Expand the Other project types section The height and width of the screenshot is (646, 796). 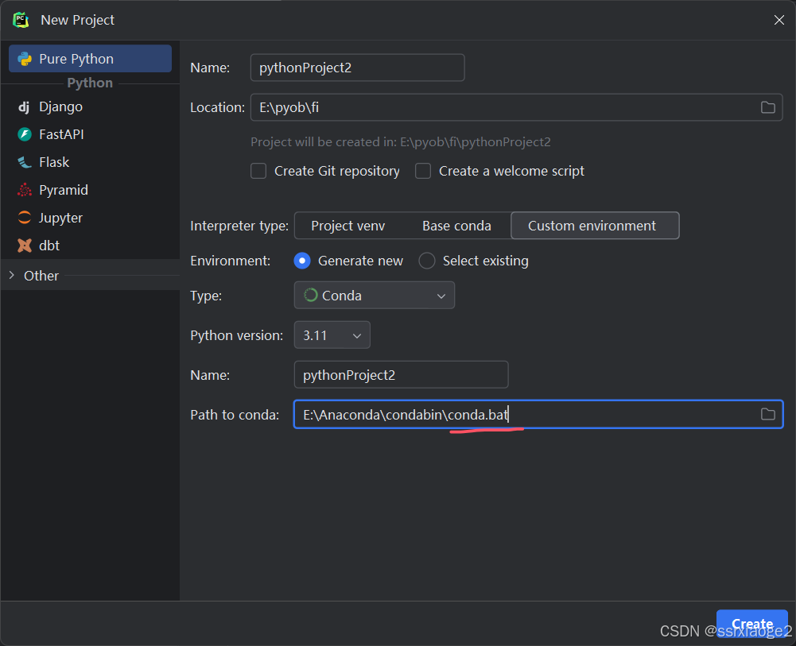coord(12,276)
